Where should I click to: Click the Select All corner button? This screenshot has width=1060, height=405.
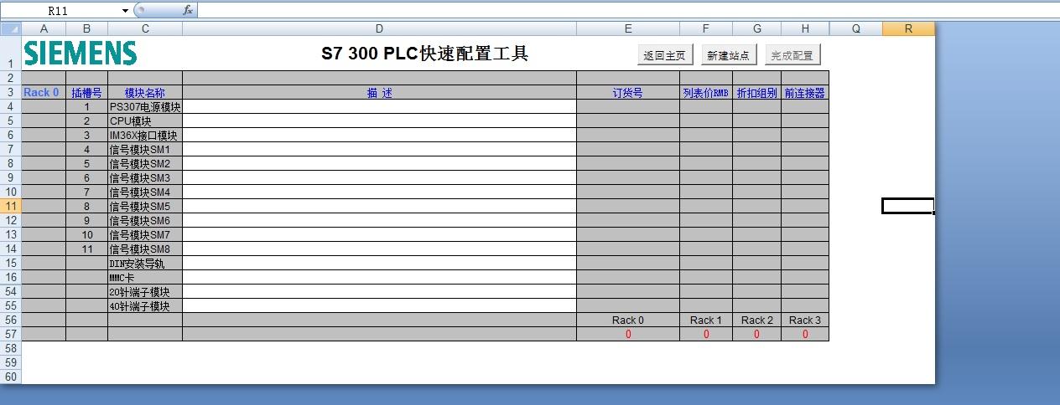click(x=10, y=28)
